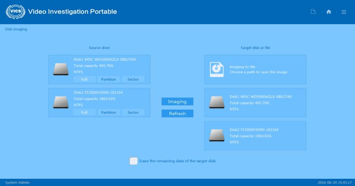Click the 'Imaging to file' label

point(242,67)
